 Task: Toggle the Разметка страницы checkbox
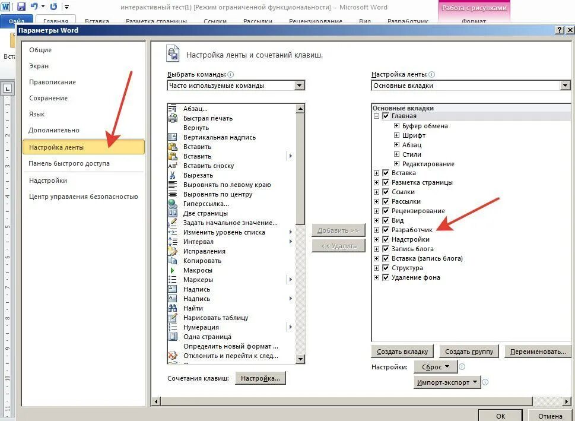[x=386, y=182]
